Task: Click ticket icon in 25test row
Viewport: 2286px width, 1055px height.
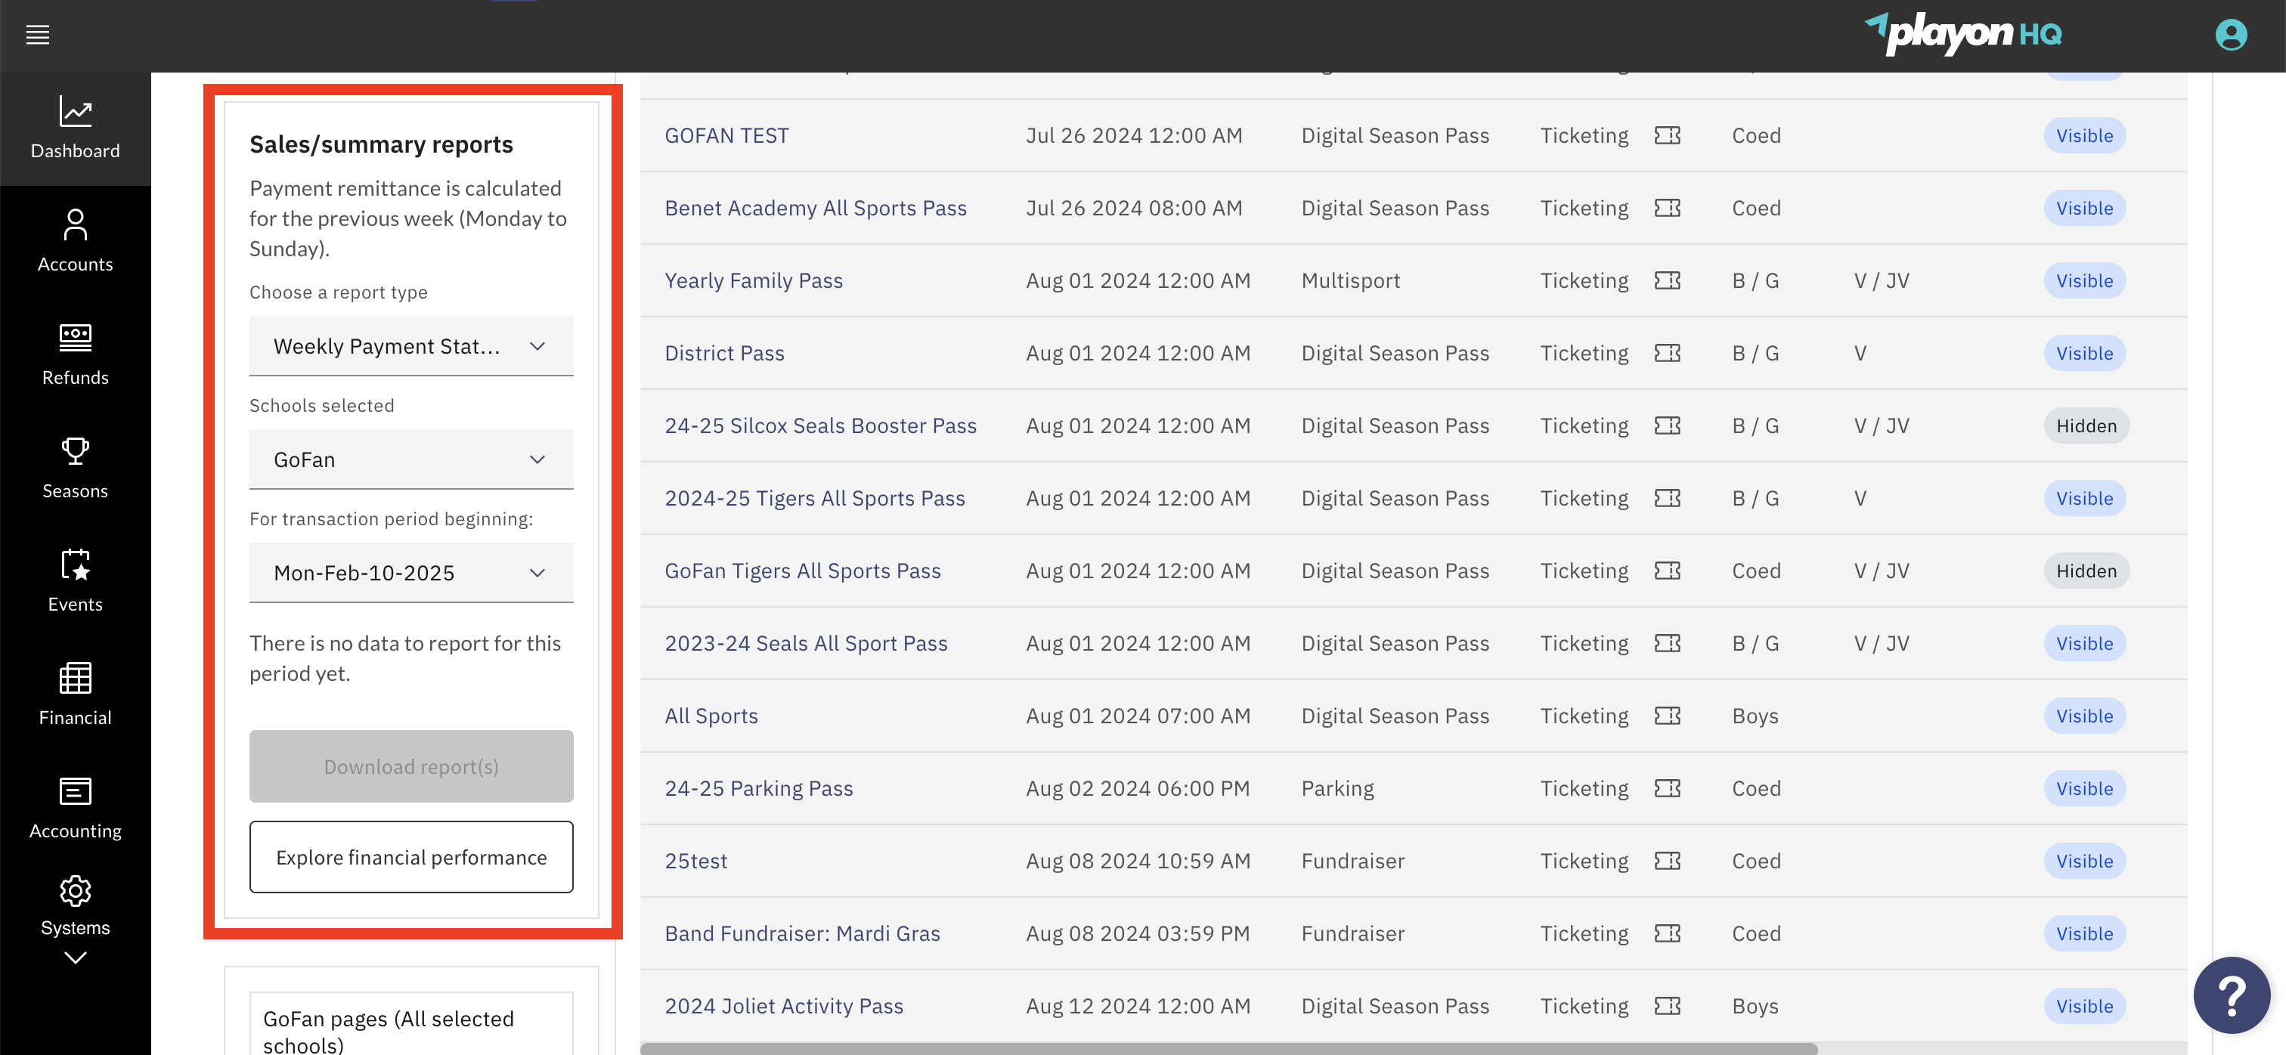Action: (1667, 862)
